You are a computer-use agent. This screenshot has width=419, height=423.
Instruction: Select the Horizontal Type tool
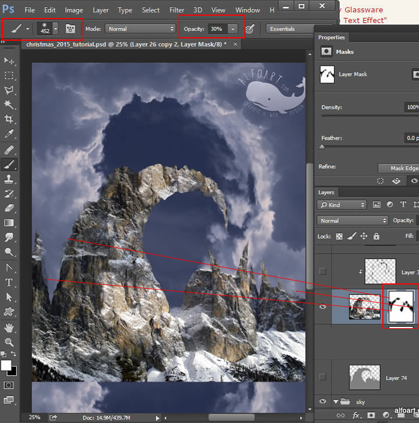9,282
